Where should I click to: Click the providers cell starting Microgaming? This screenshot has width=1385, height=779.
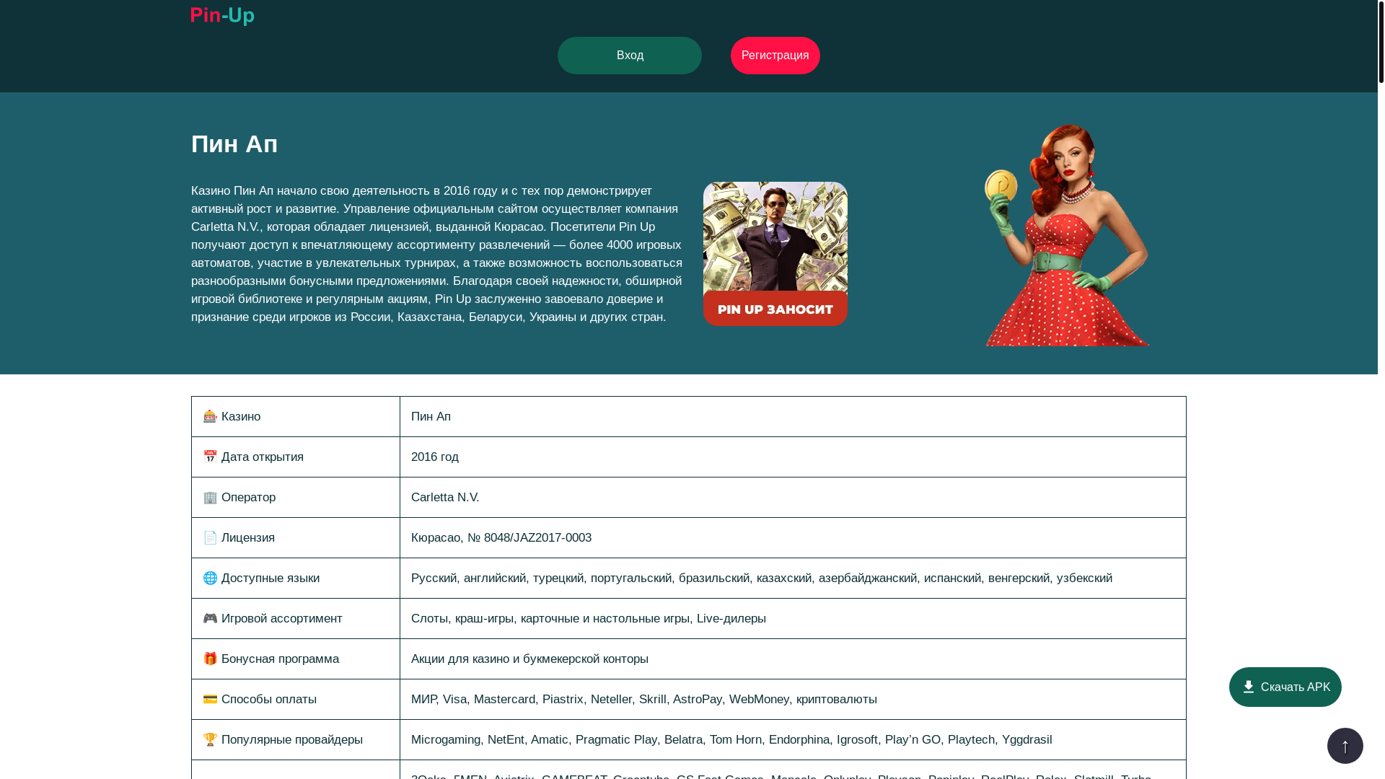pos(793,739)
